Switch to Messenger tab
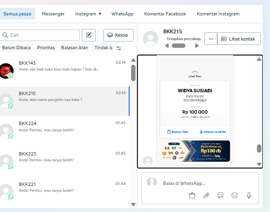270x212 pixels. (53, 14)
